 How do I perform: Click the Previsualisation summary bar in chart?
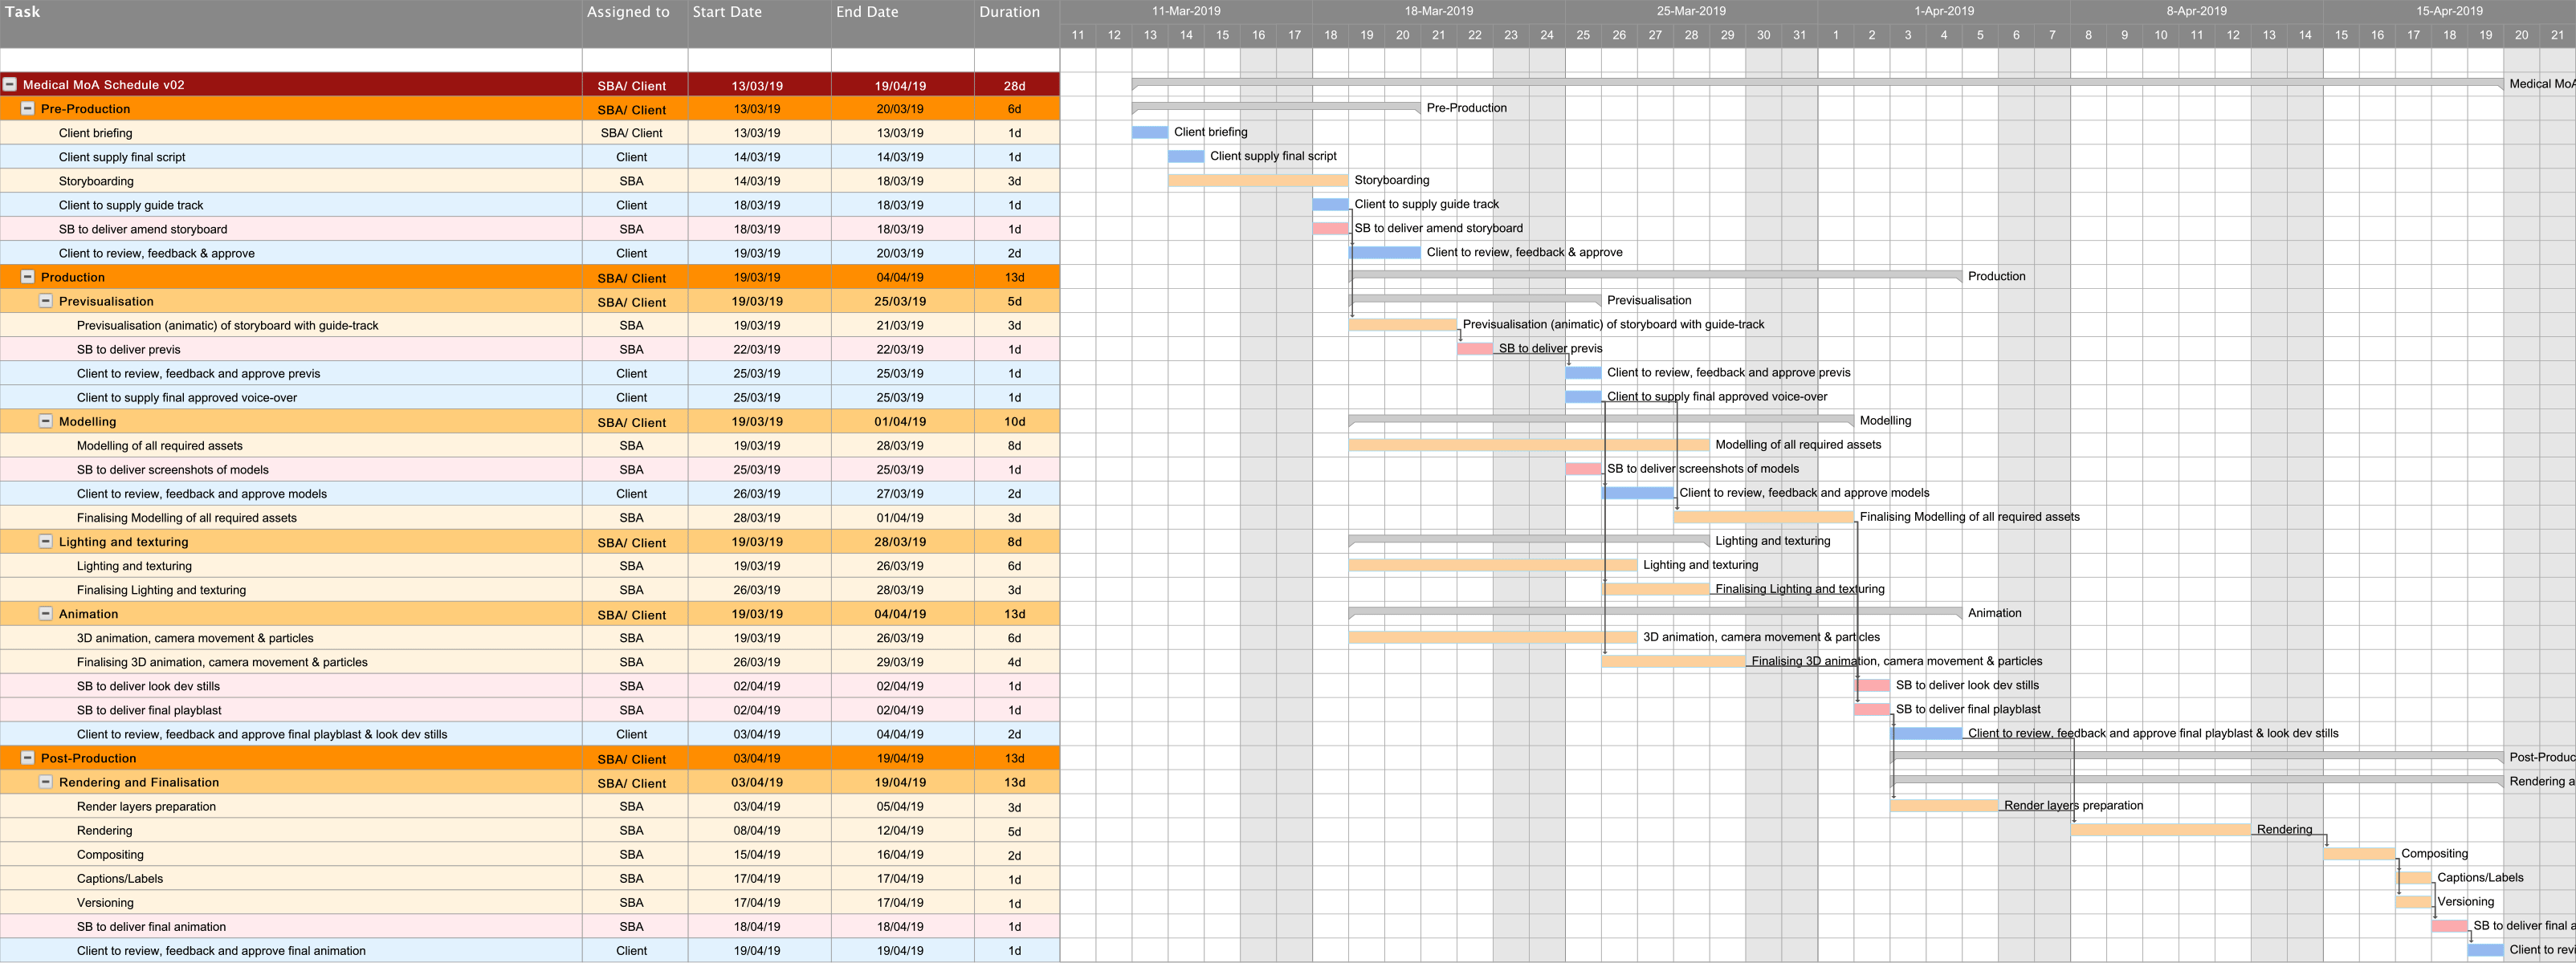coord(1475,299)
